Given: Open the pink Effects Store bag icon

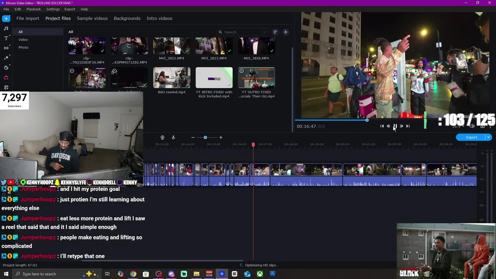Looking at the screenshot, I should coord(6,77).
